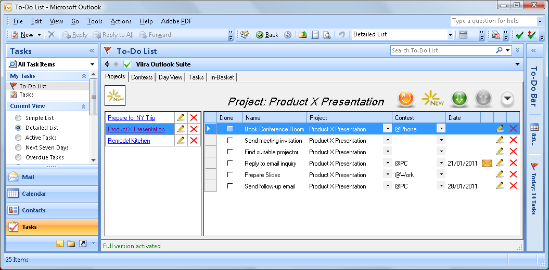Screen dimensions: 549x270
Task: Select the Active Tasks view radio button
Action: [x=18, y=138]
